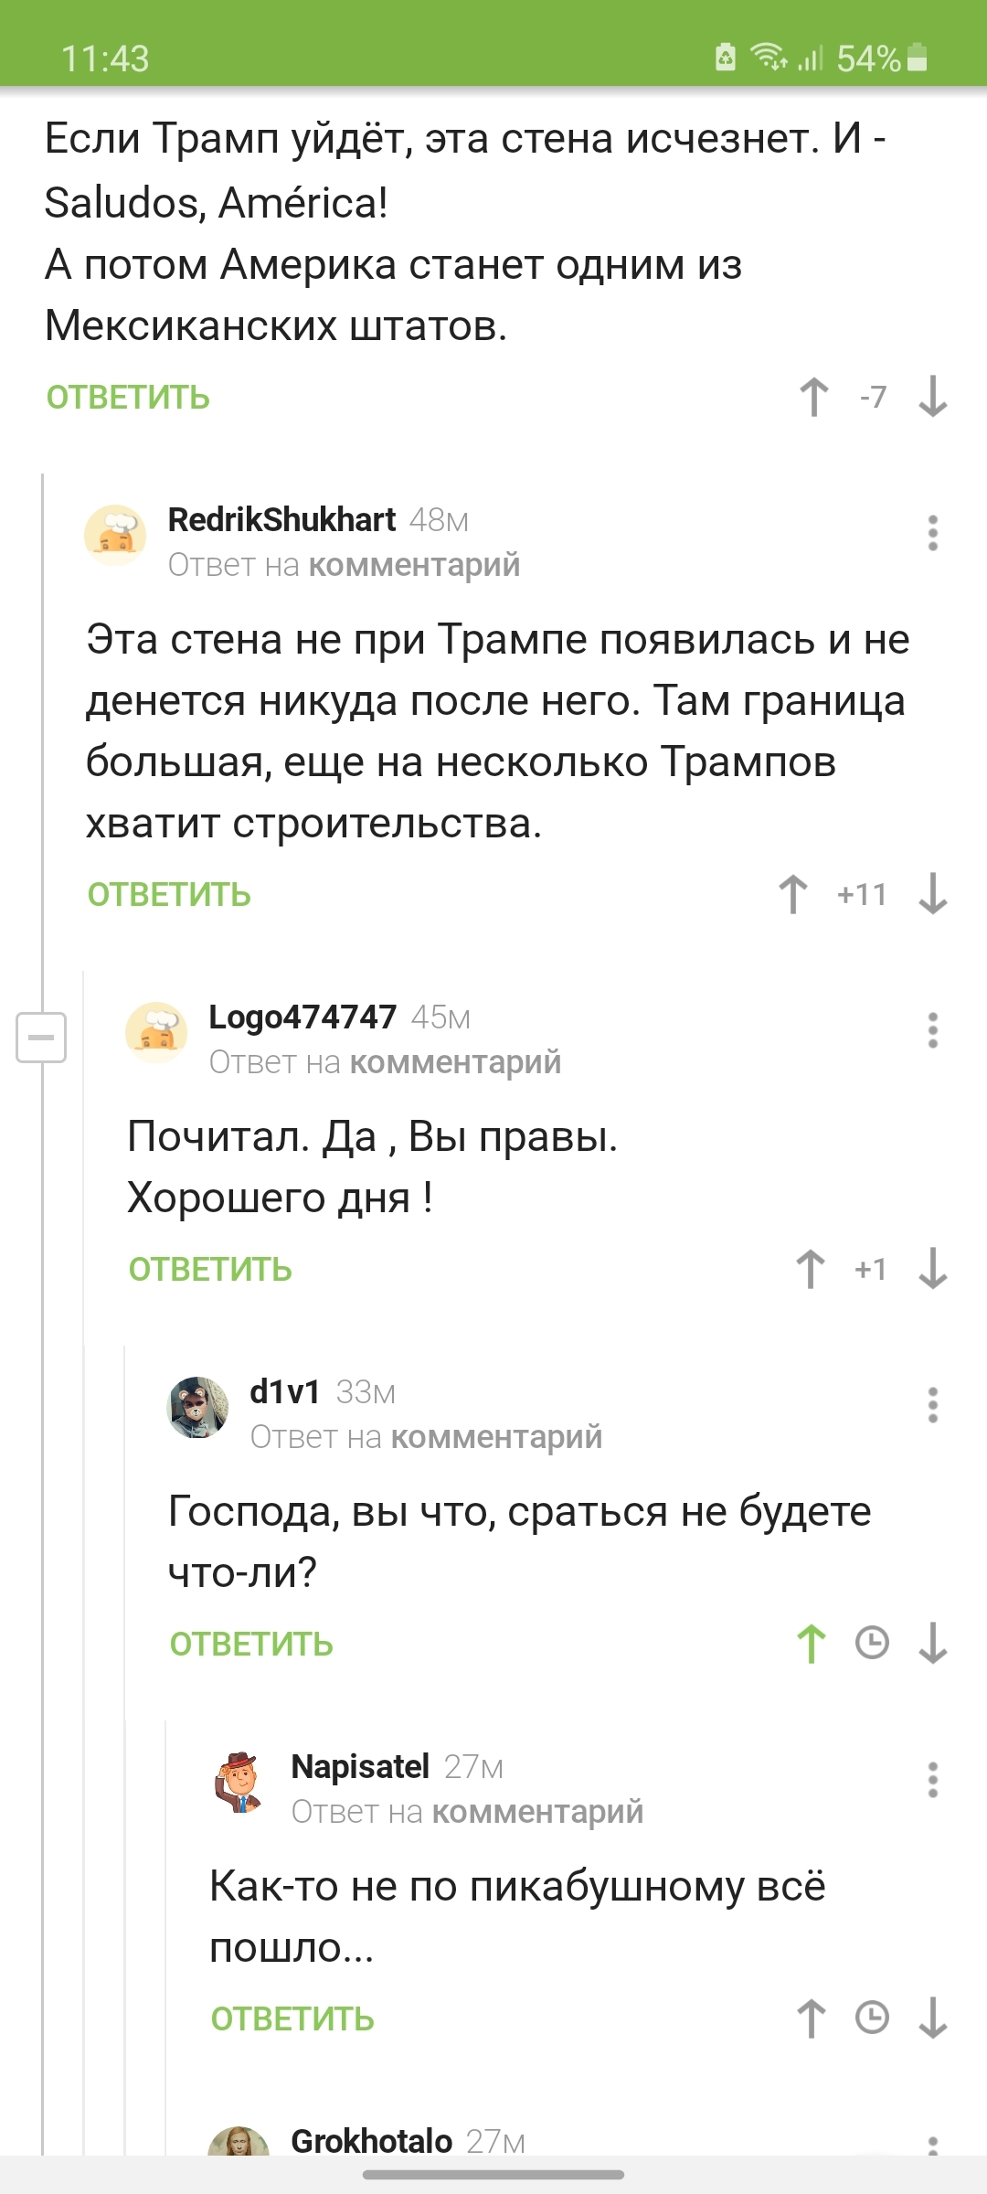This screenshot has height=2194, width=987.
Task: Collapse the comment thread with minus button
Action: (41, 1038)
